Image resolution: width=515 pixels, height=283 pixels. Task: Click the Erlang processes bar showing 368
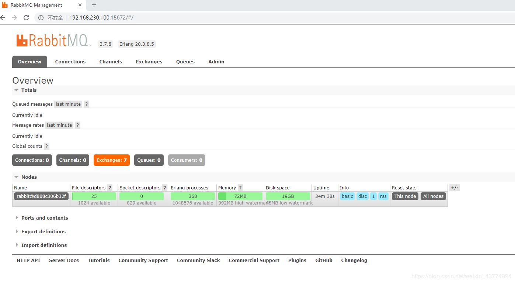(x=193, y=196)
